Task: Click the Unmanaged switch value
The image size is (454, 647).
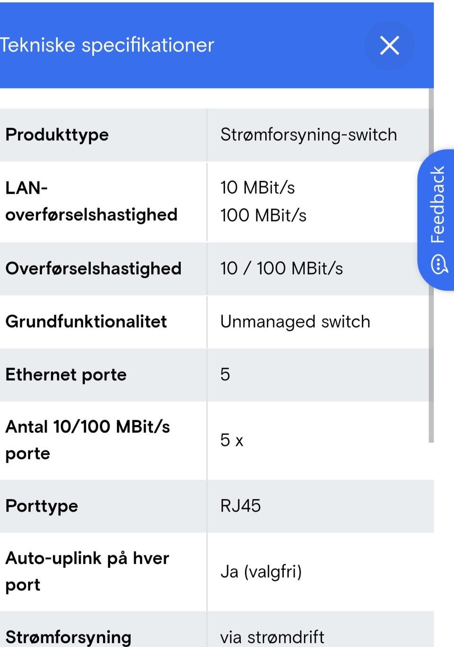Action: (x=295, y=322)
